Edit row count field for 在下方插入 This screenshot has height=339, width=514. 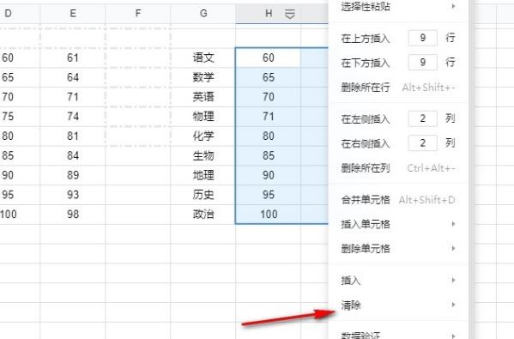(x=422, y=63)
